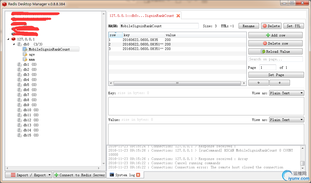Click the Reload Value button
The height and width of the screenshot is (183, 311).
[x=276, y=52]
